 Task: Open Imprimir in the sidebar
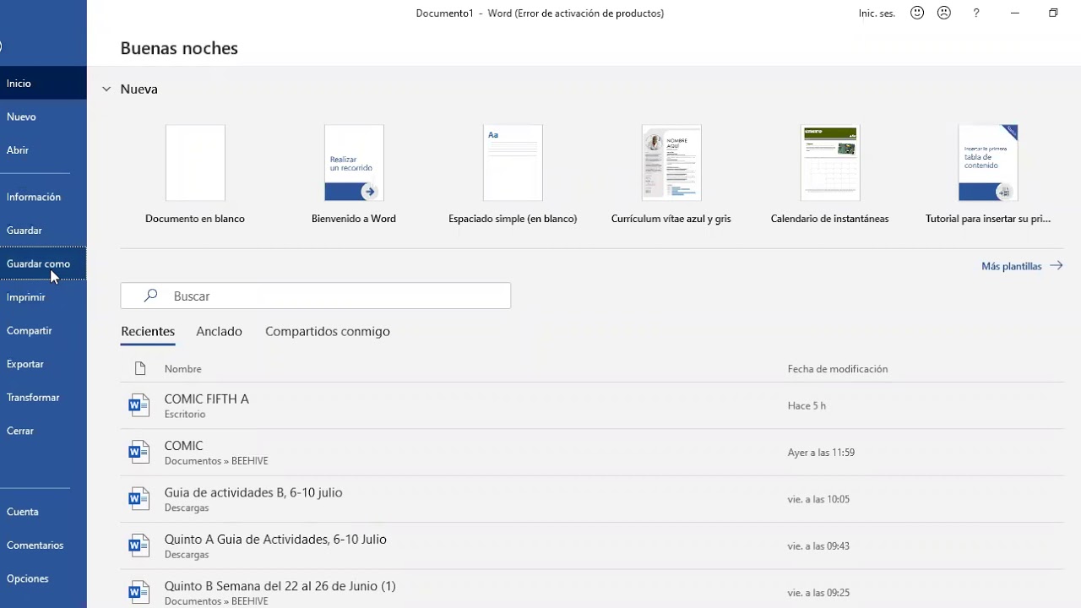coord(43,296)
